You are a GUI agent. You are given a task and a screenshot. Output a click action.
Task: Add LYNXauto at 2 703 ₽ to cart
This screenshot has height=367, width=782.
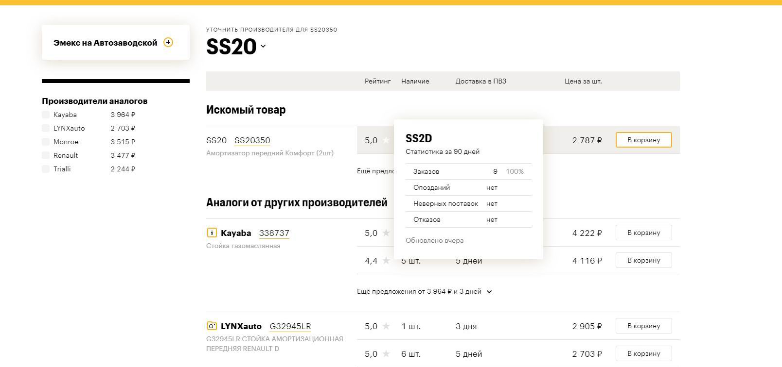[x=643, y=353]
